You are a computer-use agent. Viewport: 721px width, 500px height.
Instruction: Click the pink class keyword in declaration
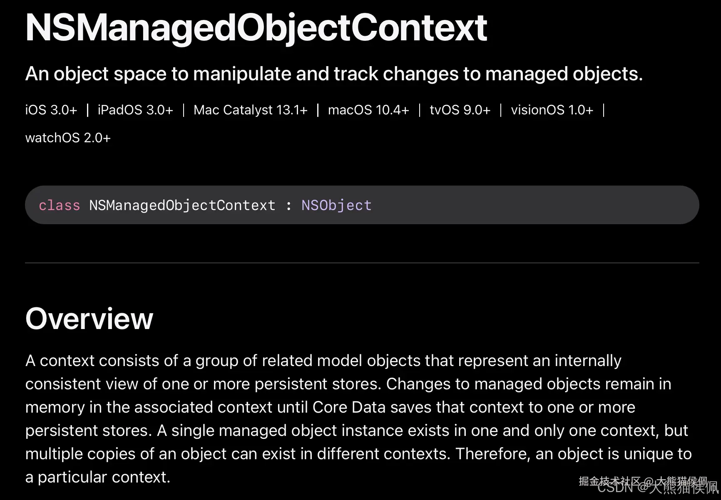[x=59, y=205]
